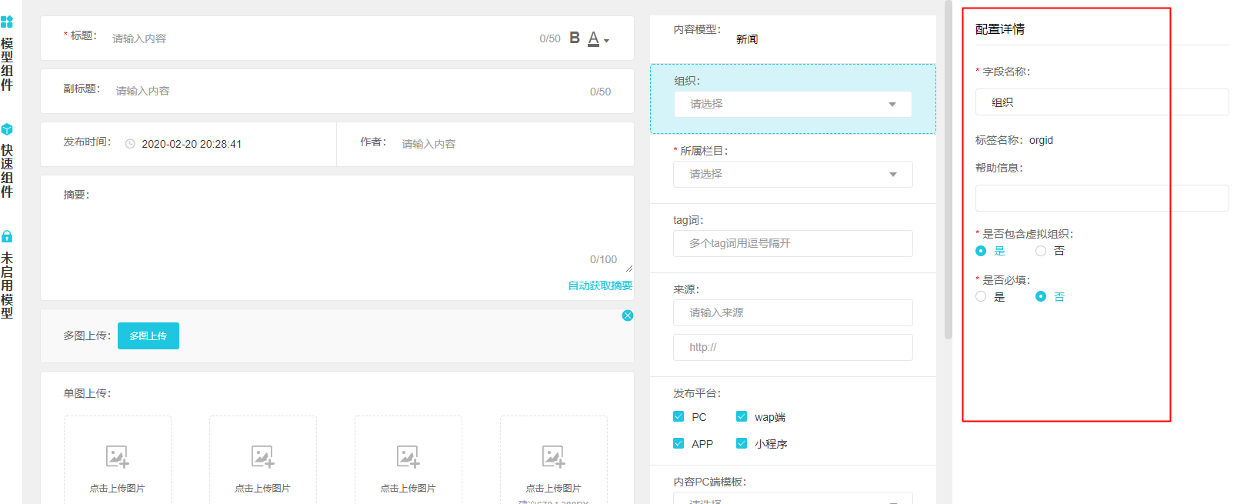Toggle the wap端 checkbox
The height and width of the screenshot is (504, 1257).
pyautogui.click(x=742, y=416)
